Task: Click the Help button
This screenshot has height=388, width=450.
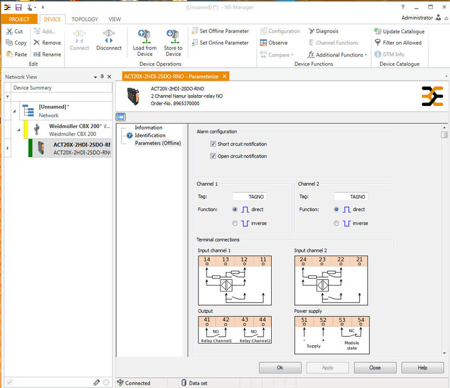Action: [422, 367]
